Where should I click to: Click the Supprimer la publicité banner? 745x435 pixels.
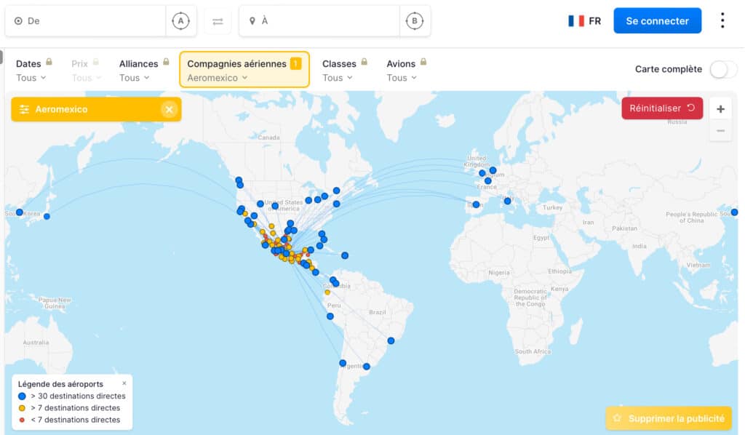668,418
